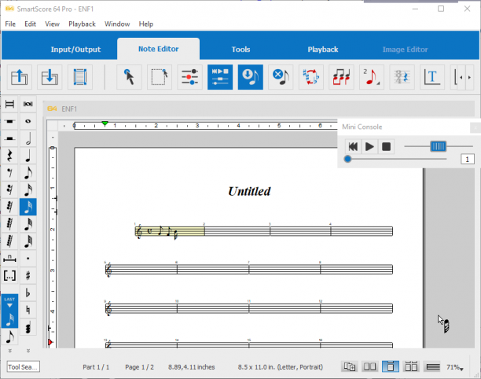Click the measure number field showing 1

click(x=468, y=160)
